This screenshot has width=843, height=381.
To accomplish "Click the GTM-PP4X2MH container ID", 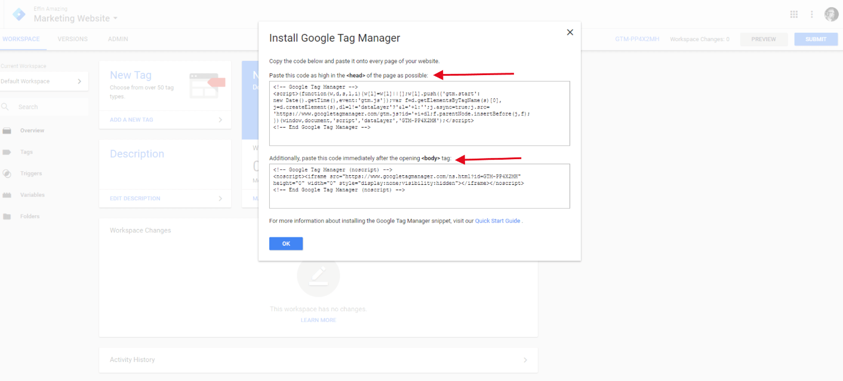I will point(637,38).
